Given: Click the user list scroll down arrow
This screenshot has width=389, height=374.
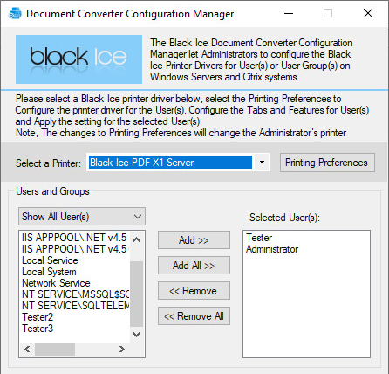Looking at the screenshot, I should [136, 335].
